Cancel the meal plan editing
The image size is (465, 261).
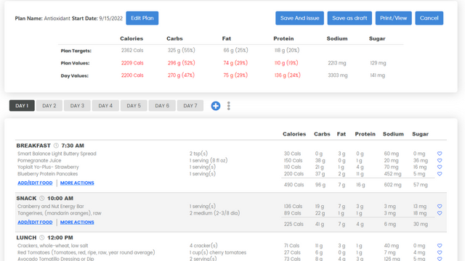click(429, 18)
